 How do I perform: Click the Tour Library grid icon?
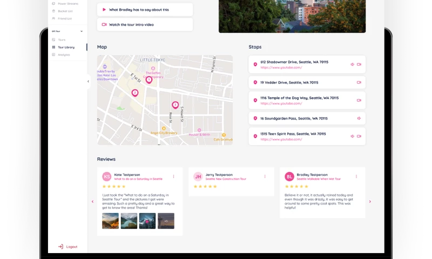click(53, 47)
